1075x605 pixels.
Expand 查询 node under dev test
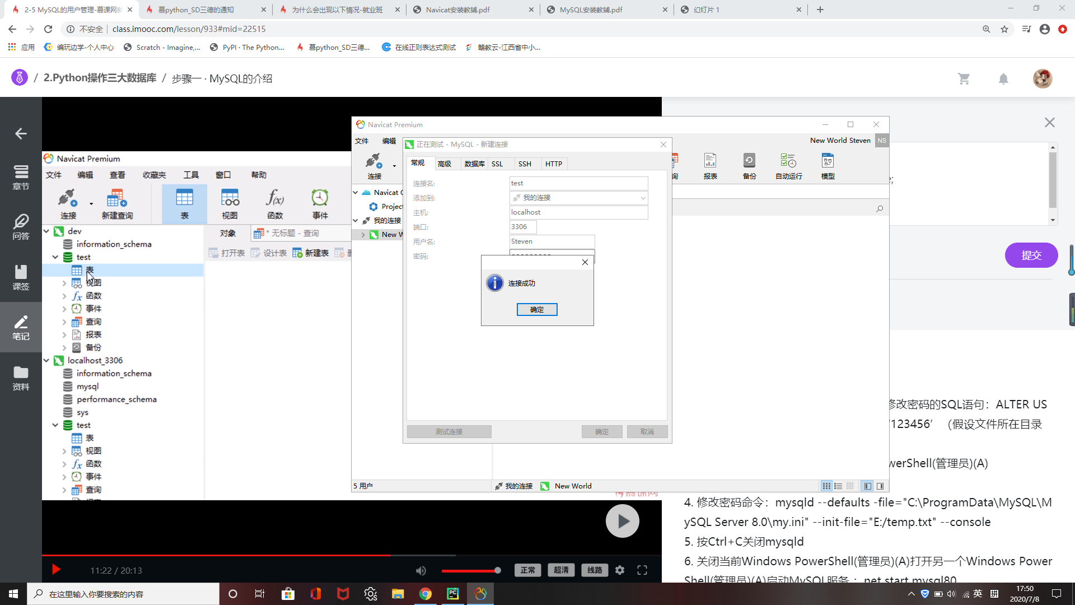64,322
